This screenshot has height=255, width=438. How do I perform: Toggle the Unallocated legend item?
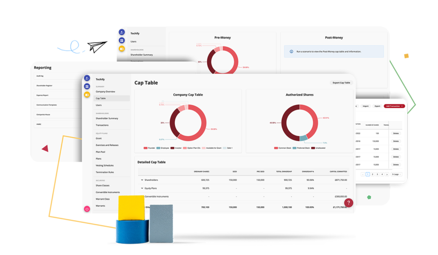click(318, 148)
